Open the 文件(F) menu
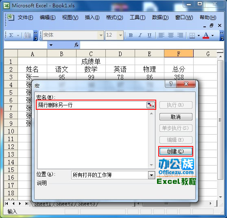The image size is (227, 218). (25, 17)
